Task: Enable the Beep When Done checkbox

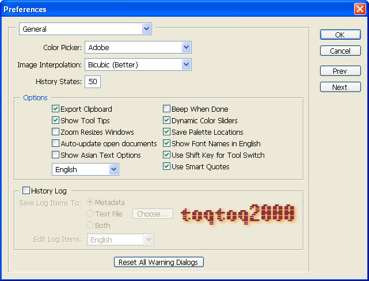Action: pos(167,109)
